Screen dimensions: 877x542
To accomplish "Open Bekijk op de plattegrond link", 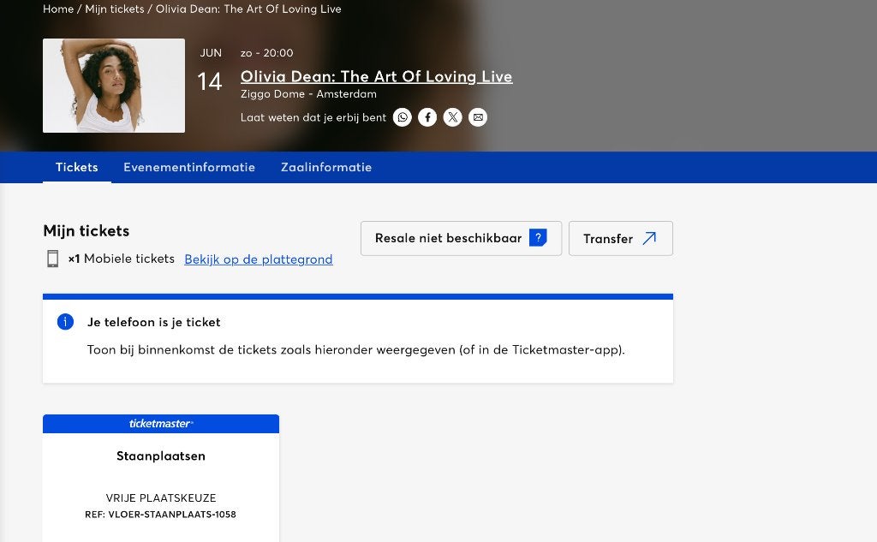I will (x=259, y=259).
